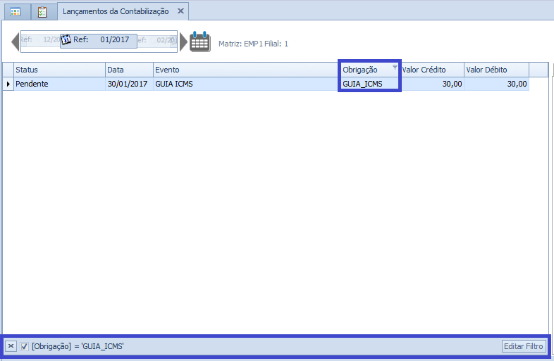The width and height of the screenshot is (554, 361).
Task: Open the Obrigação column filter funnel
Action: point(395,67)
